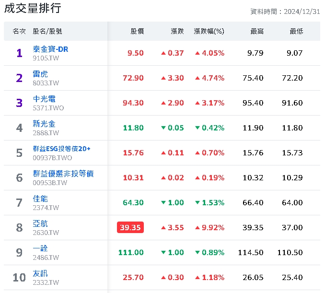Click stock code 00937B.TWO
The width and height of the screenshot is (325, 293).
(x=52, y=158)
